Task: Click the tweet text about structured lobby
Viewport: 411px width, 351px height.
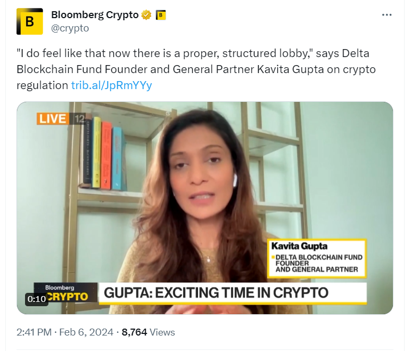Action: coord(196,69)
